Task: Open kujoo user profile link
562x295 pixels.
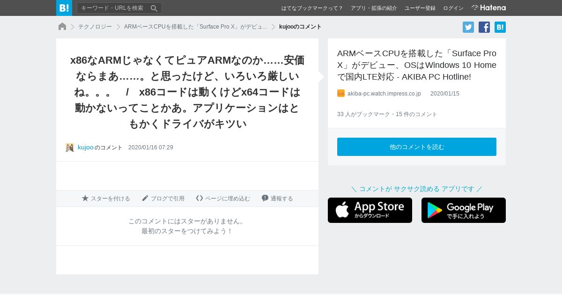Action: click(x=86, y=147)
